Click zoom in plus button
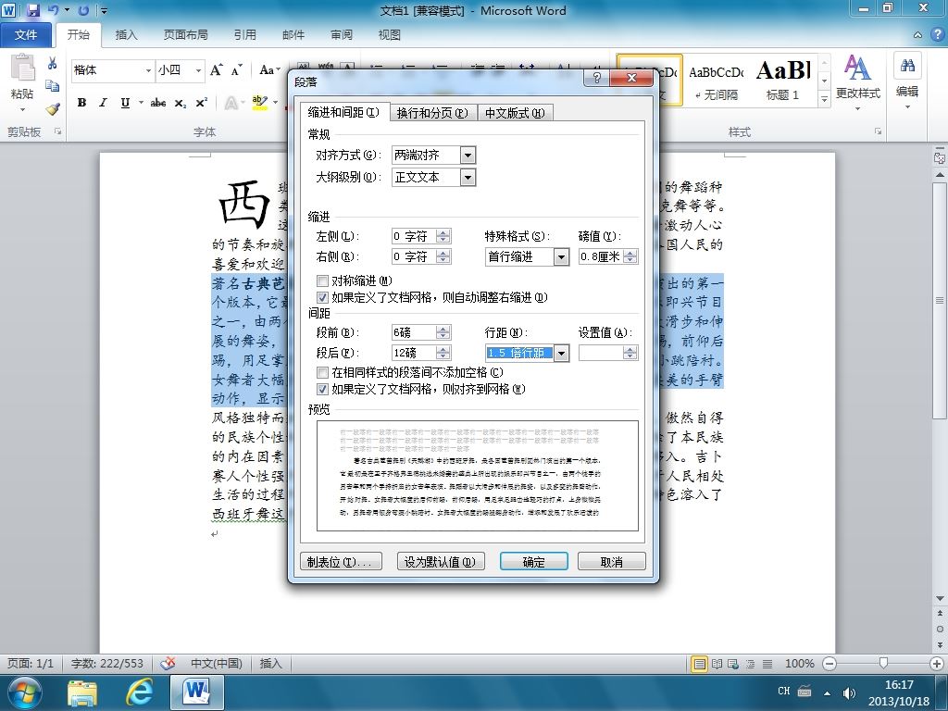 tap(937, 664)
